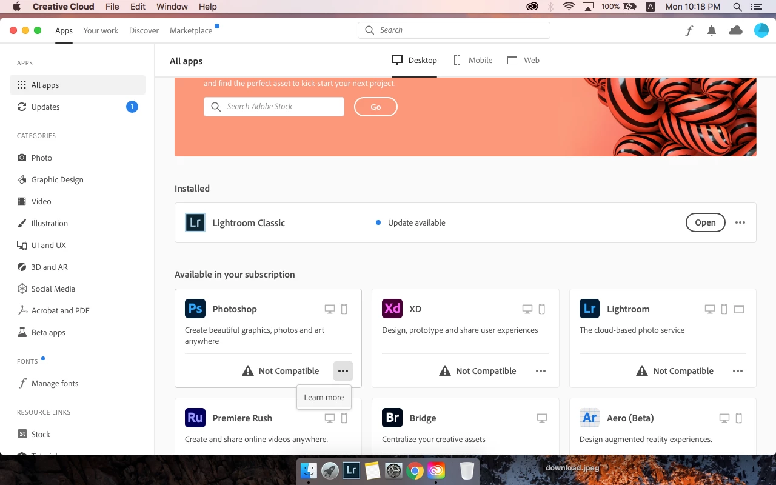Select the Acrobat and PDF category

coord(78,310)
